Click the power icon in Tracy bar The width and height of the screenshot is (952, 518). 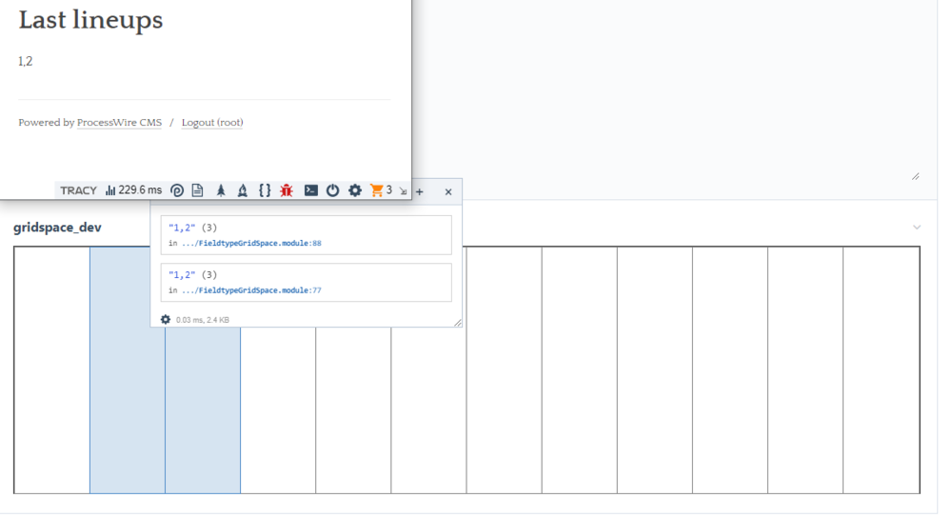click(x=332, y=190)
